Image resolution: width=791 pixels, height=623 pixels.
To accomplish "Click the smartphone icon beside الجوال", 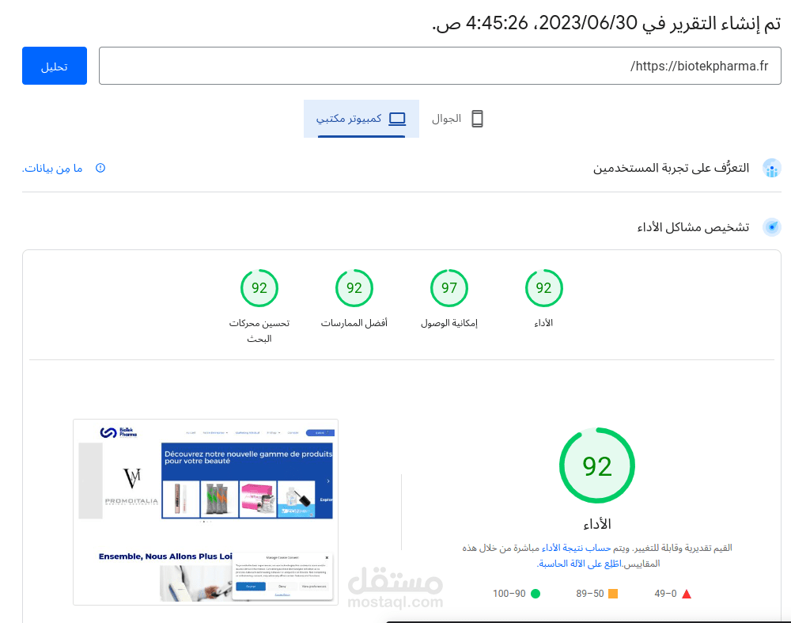I will (x=477, y=119).
